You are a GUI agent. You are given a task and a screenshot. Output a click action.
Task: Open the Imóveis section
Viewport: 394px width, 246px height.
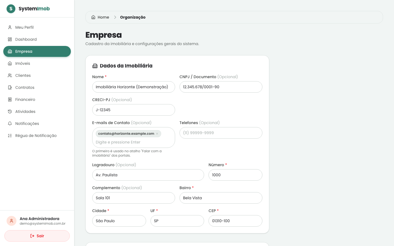(37, 63)
